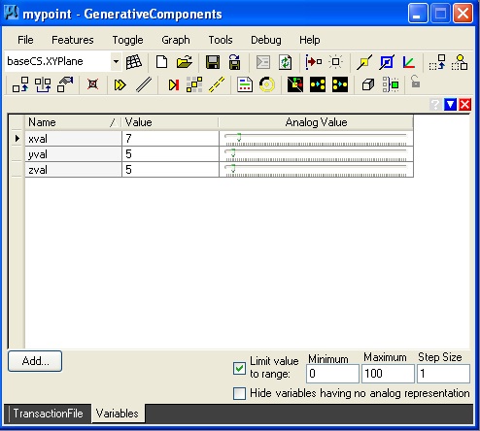Click the grid plane icon beside baseCS.XYPlane
Image resolution: width=480 pixels, height=431 pixels.
pos(134,62)
